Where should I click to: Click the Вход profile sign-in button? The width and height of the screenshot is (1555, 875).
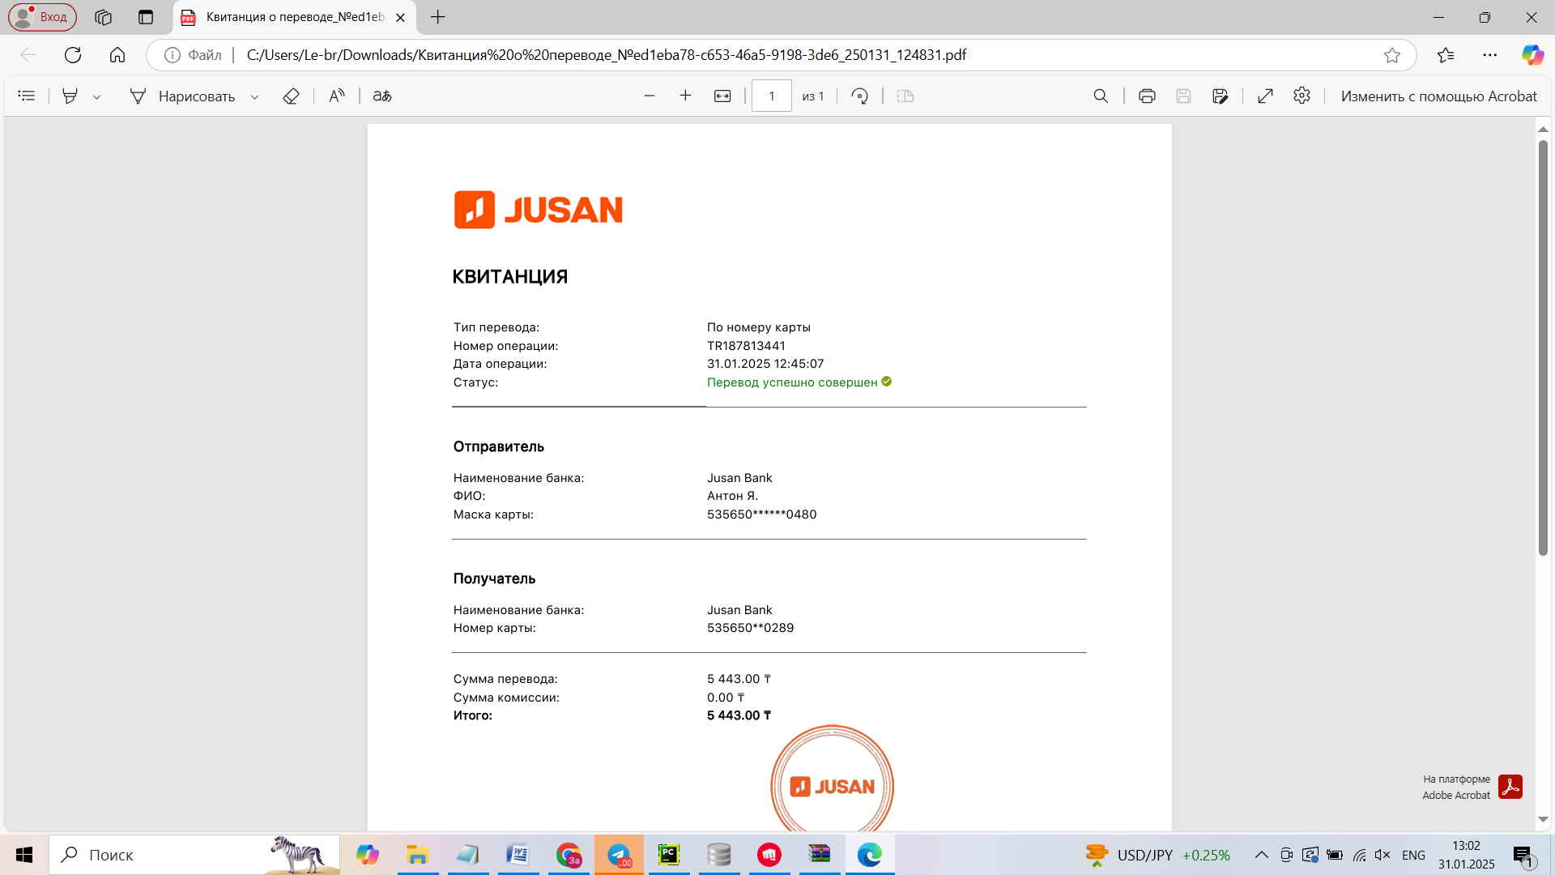(42, 17)
